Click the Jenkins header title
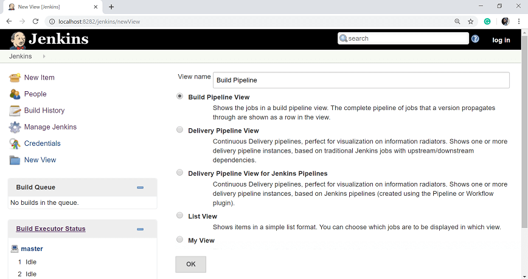Image resolution: width=528 pixels, height=279 pixels. [58, 39]
